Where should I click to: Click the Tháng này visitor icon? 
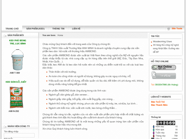[154, 136]
